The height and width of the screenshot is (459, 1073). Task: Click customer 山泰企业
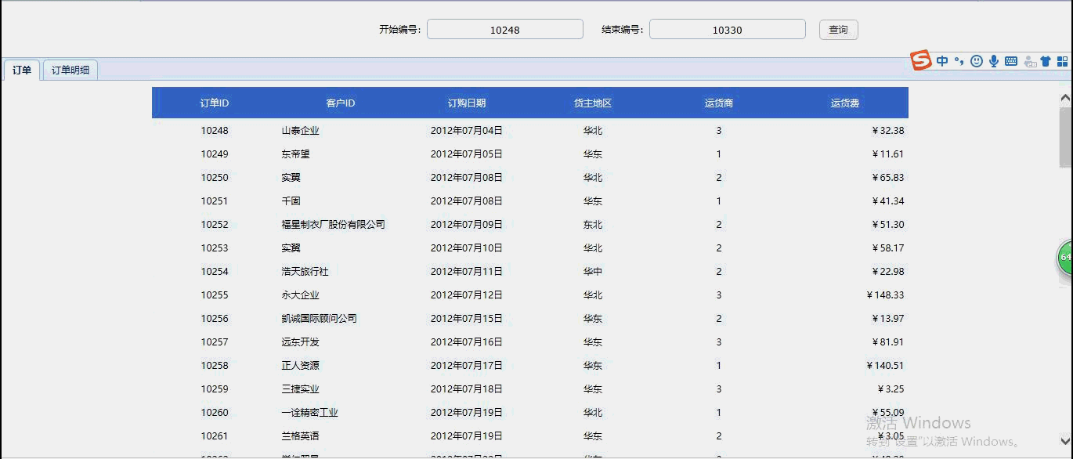tap(301, 131)
